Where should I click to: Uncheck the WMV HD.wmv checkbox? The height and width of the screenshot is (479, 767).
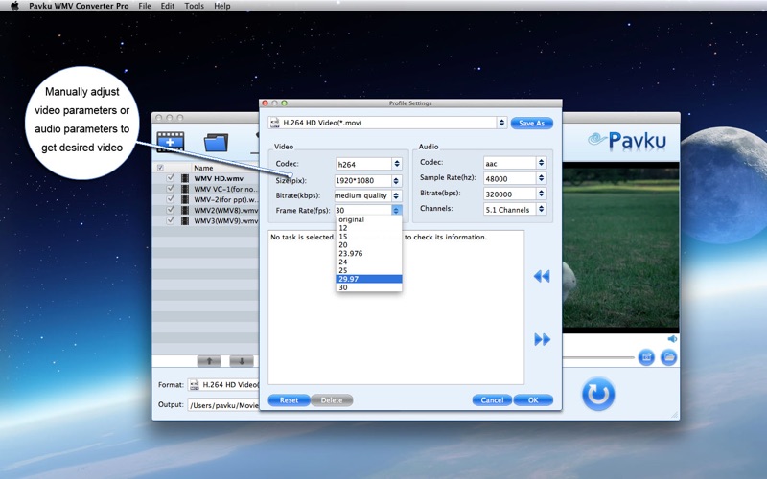(171, 178)
